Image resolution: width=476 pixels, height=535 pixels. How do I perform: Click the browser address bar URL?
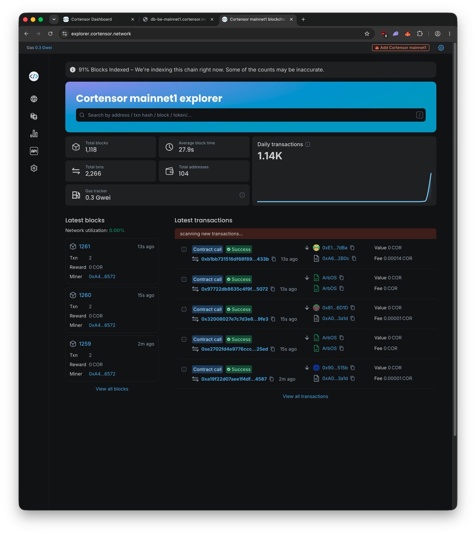[x=101, y=34]
